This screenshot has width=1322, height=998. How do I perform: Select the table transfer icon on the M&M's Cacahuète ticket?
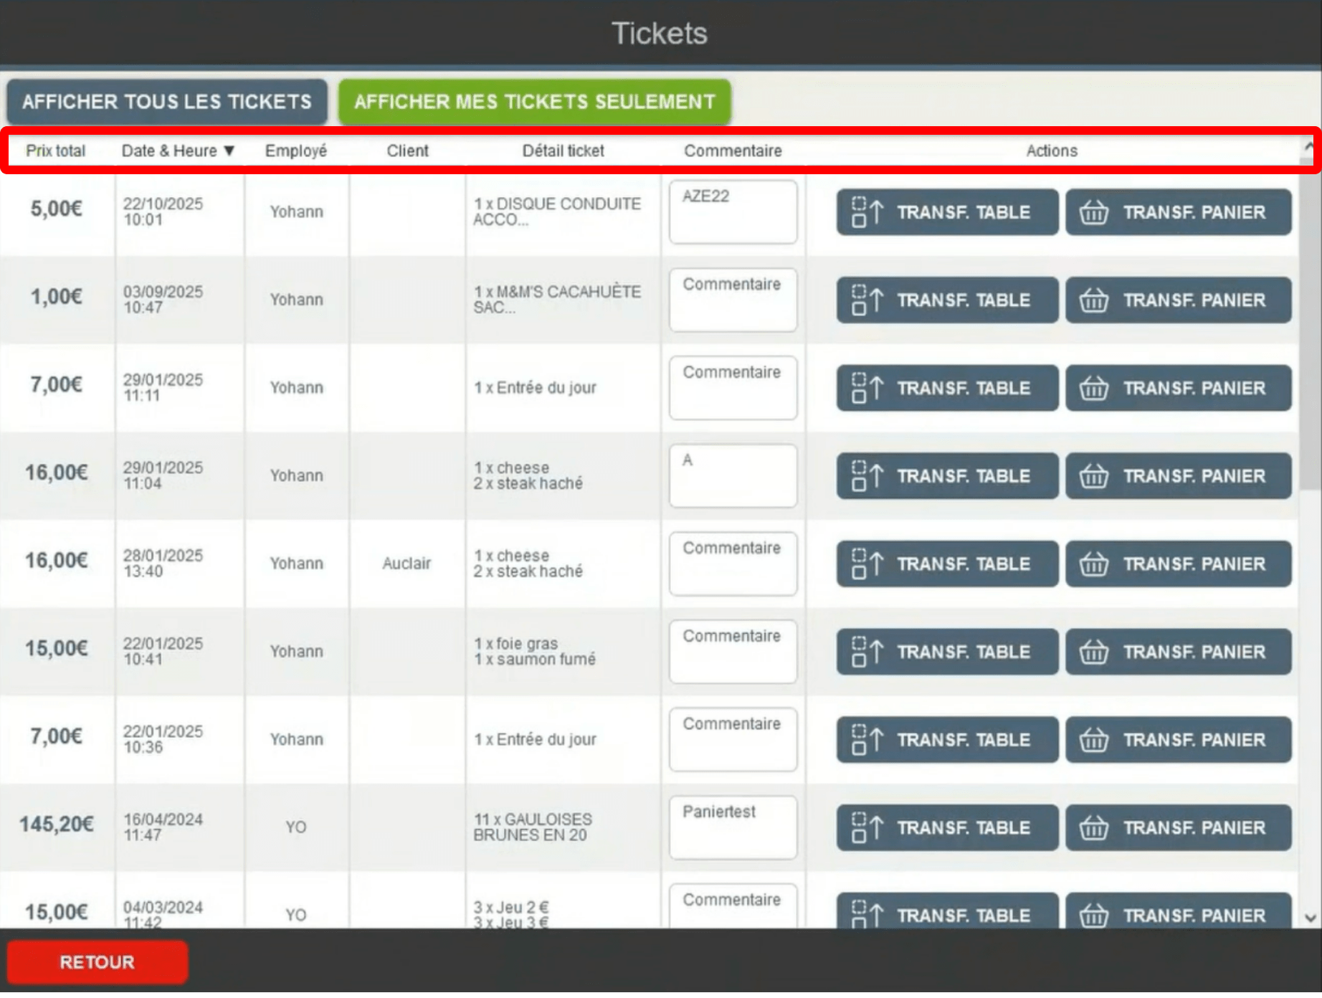(866, 300)
